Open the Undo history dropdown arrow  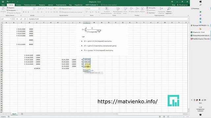point(10,2)
